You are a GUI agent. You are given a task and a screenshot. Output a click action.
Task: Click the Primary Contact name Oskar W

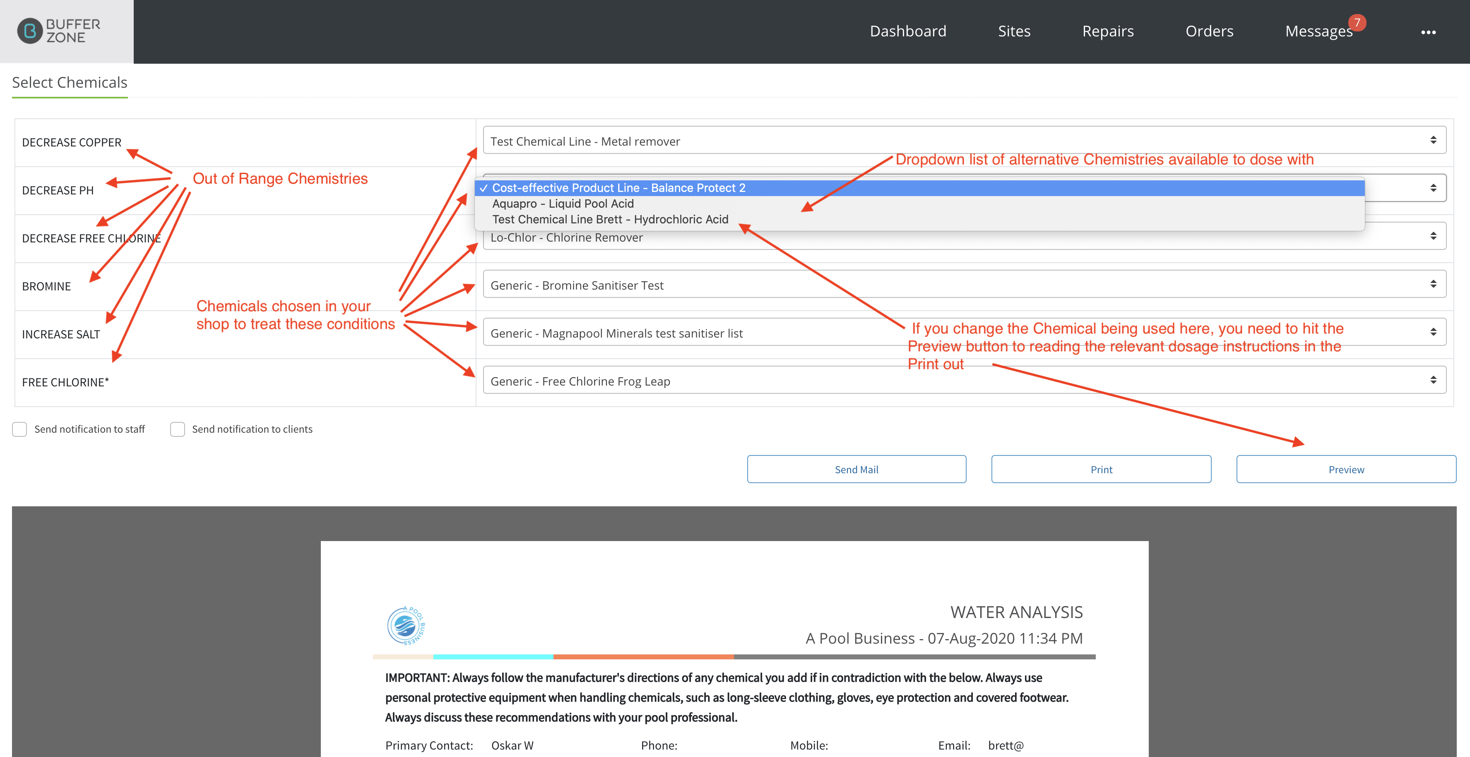click(x=512, y=745)
